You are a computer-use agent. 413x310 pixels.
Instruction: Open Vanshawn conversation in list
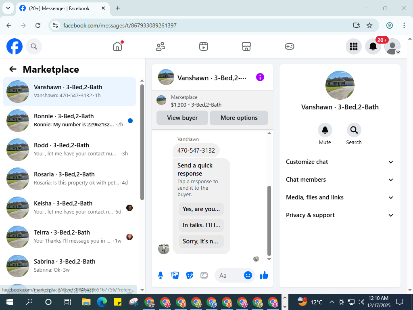coord(69,92)
